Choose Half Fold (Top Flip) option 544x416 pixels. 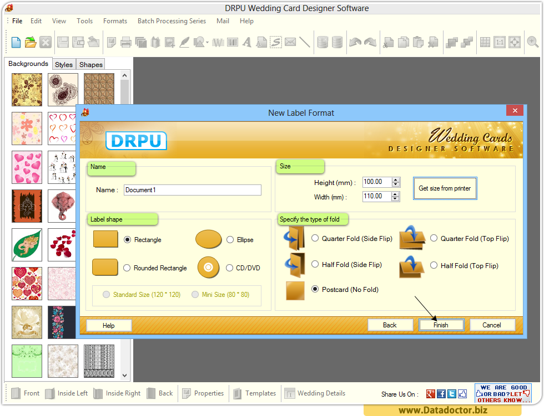434,265
